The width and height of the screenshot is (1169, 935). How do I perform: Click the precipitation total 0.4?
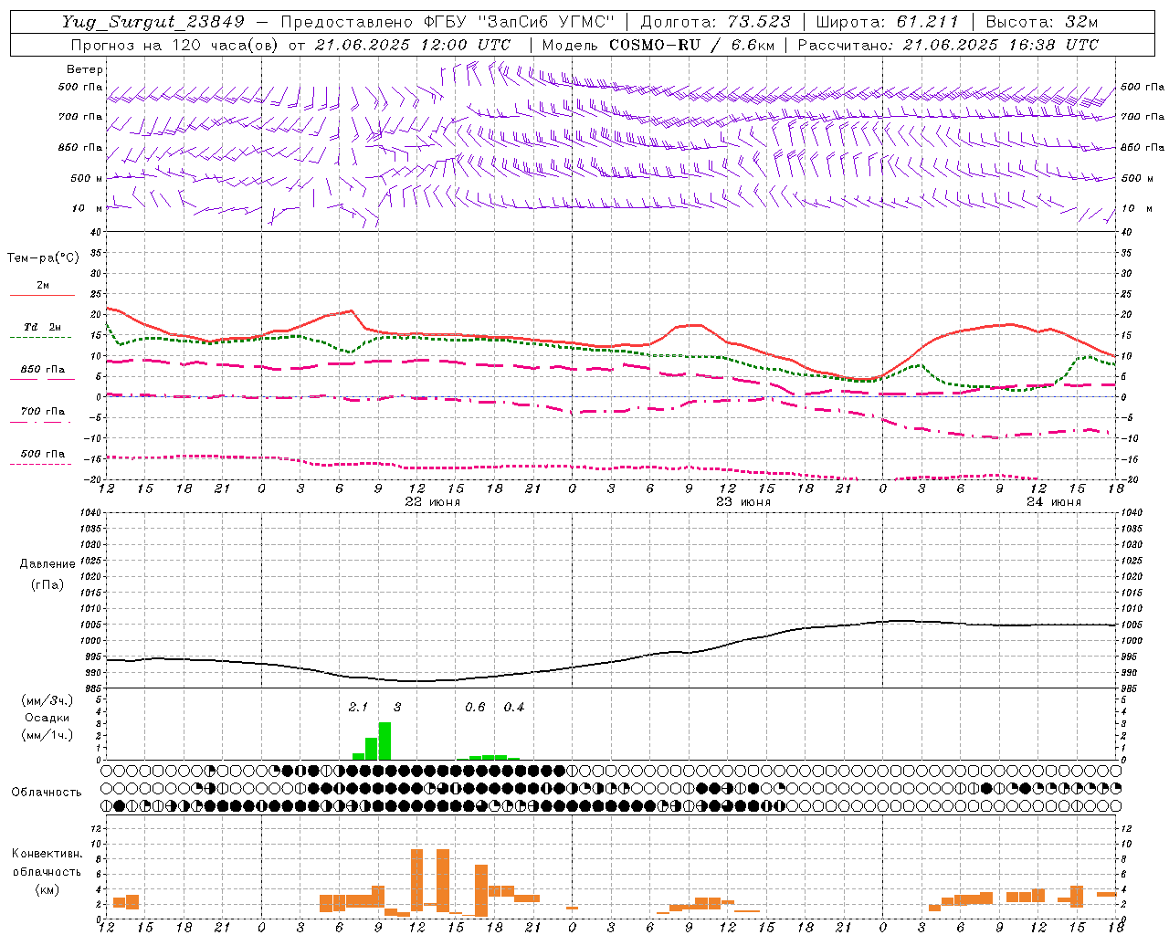[514, 707]
